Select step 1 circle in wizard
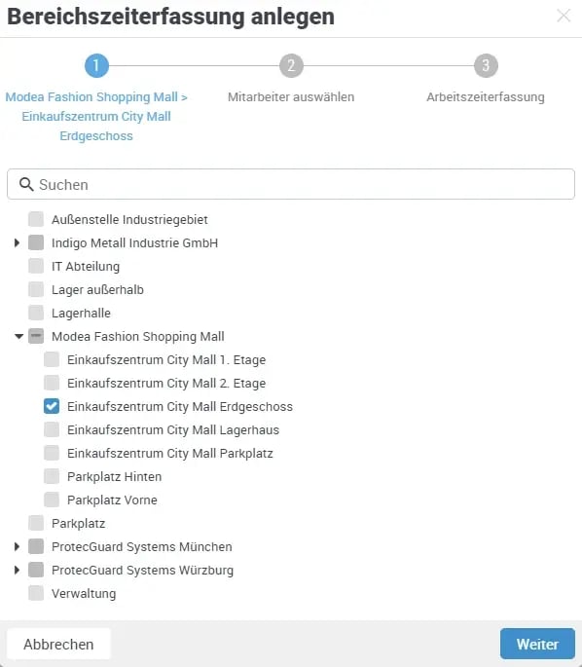Image resolution: width=582 pixels, height=667 pixels. tap(96, 65)
